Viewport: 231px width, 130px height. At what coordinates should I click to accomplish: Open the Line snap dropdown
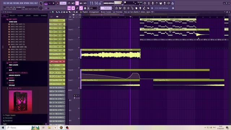coord(93,8)
